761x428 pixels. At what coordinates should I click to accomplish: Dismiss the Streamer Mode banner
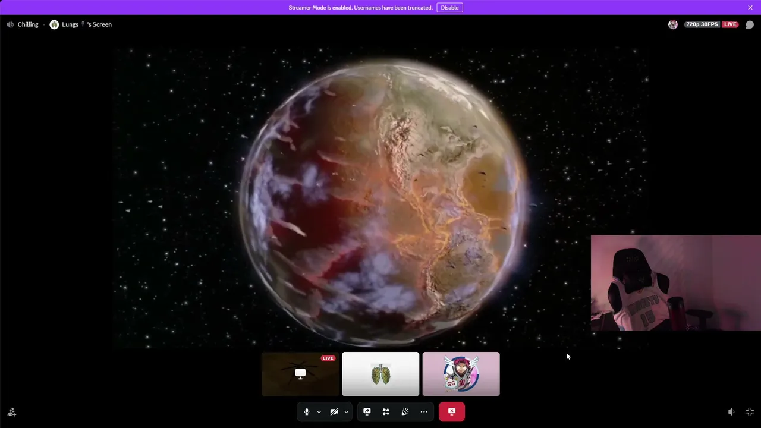pos(750,8)
